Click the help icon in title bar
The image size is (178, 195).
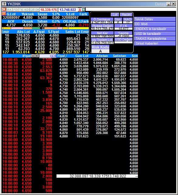pyautogui.click(x=4, y=4)
